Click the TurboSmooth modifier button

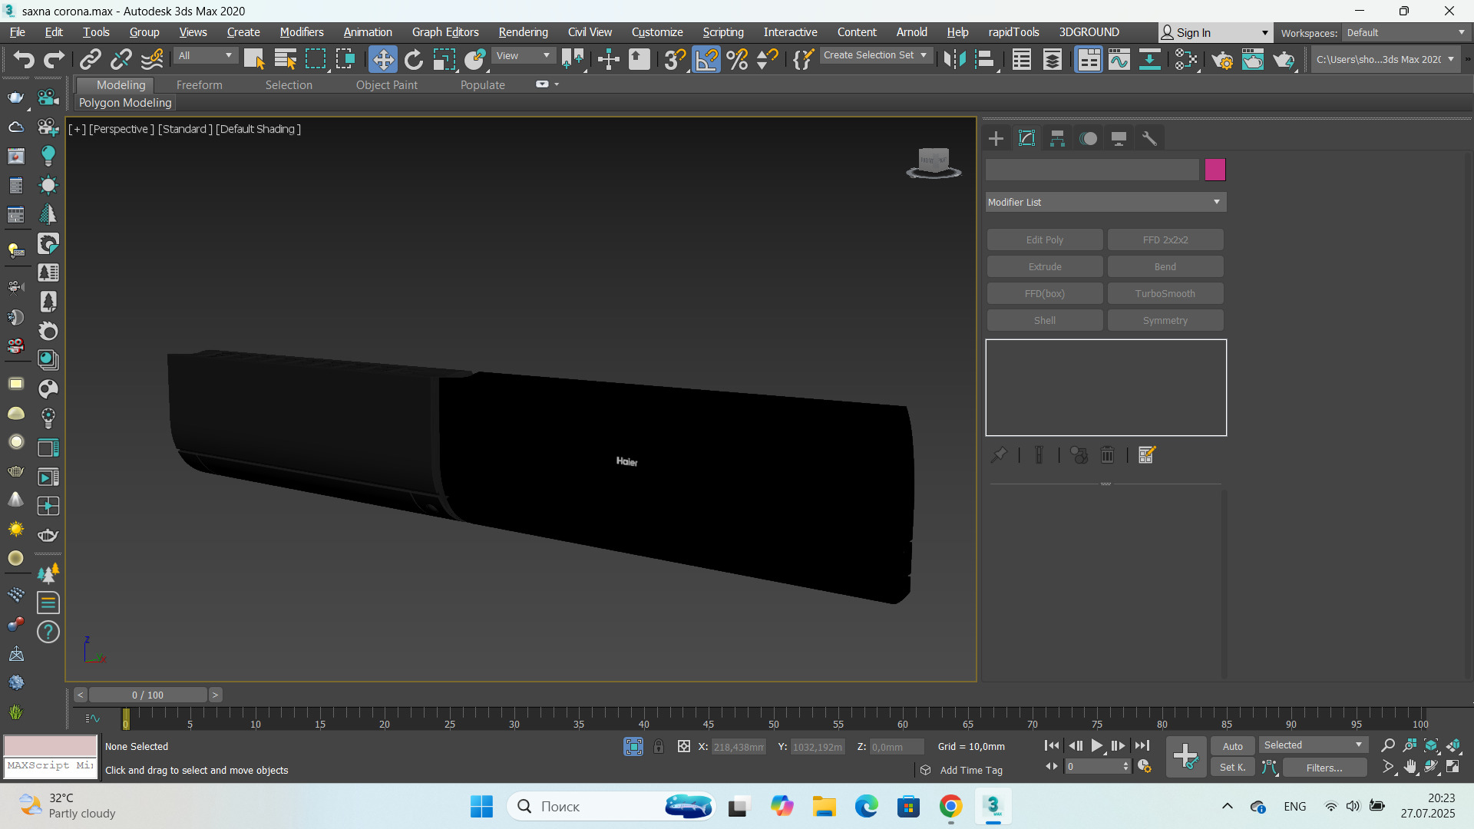[x=1165, y=294]
